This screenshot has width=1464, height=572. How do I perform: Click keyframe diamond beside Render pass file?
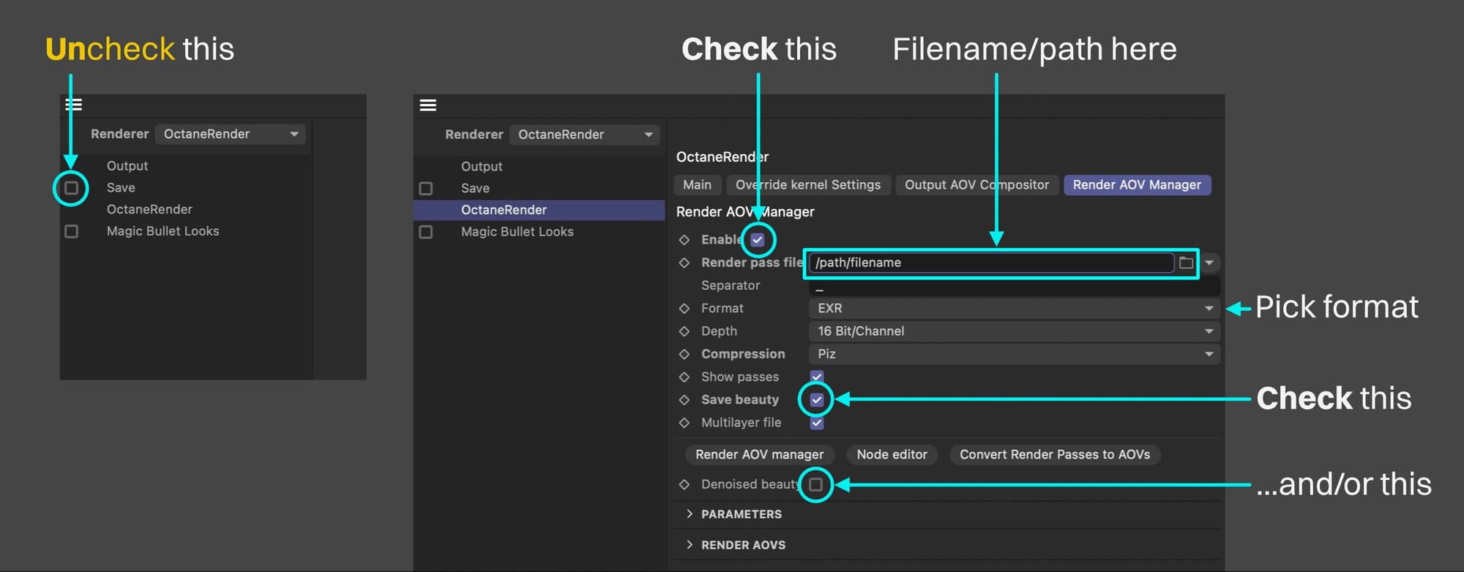coord(684,263)
